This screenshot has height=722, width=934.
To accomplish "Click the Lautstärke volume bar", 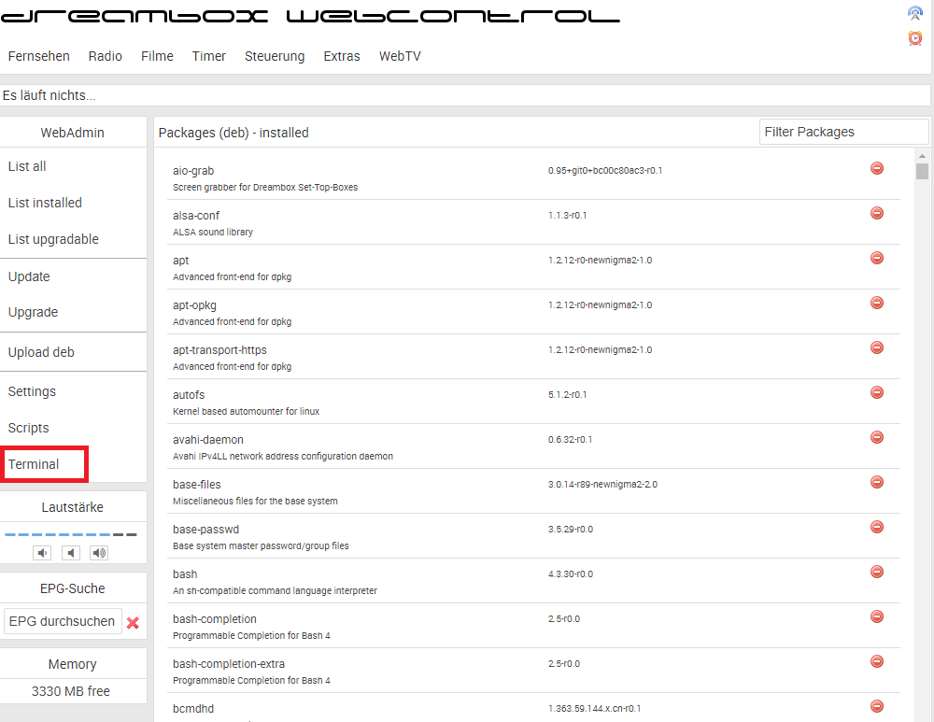I will (71, 534).
